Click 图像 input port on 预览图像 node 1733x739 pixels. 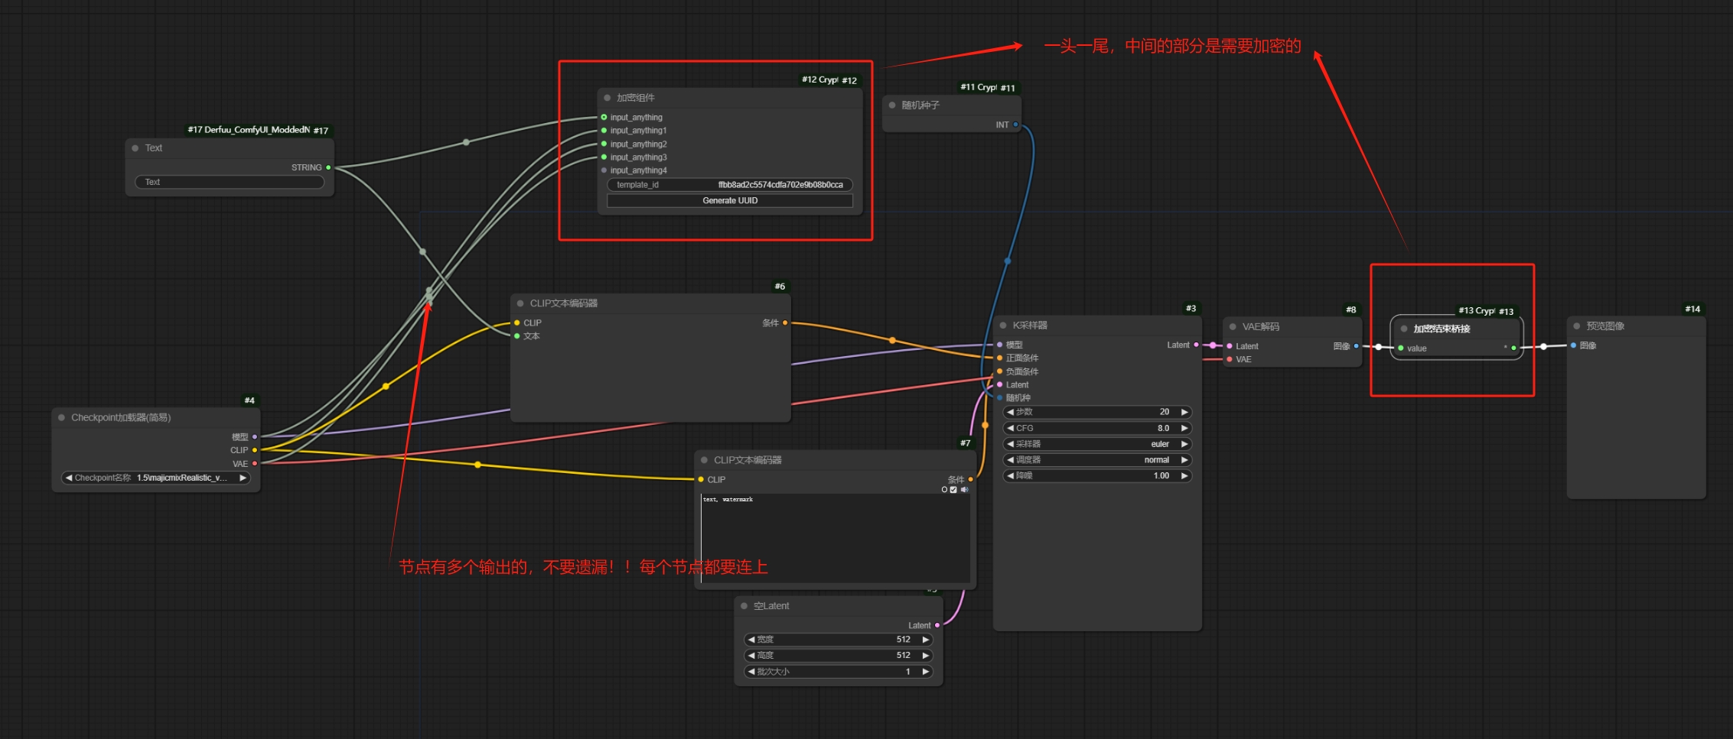coord(1574,345)
